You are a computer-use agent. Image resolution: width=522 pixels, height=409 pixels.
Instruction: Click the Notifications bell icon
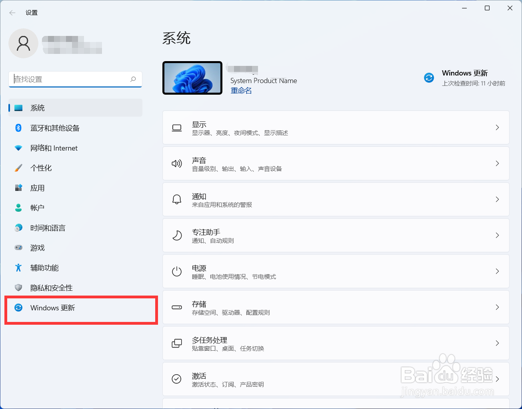(x=177, y=199)
